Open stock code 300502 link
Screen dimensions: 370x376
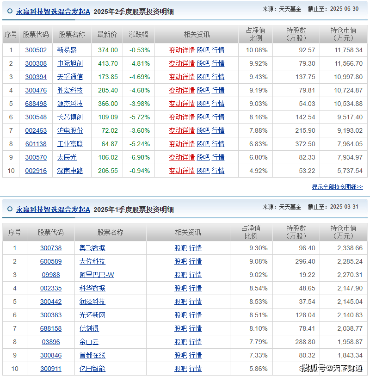[x=36, y=50]
